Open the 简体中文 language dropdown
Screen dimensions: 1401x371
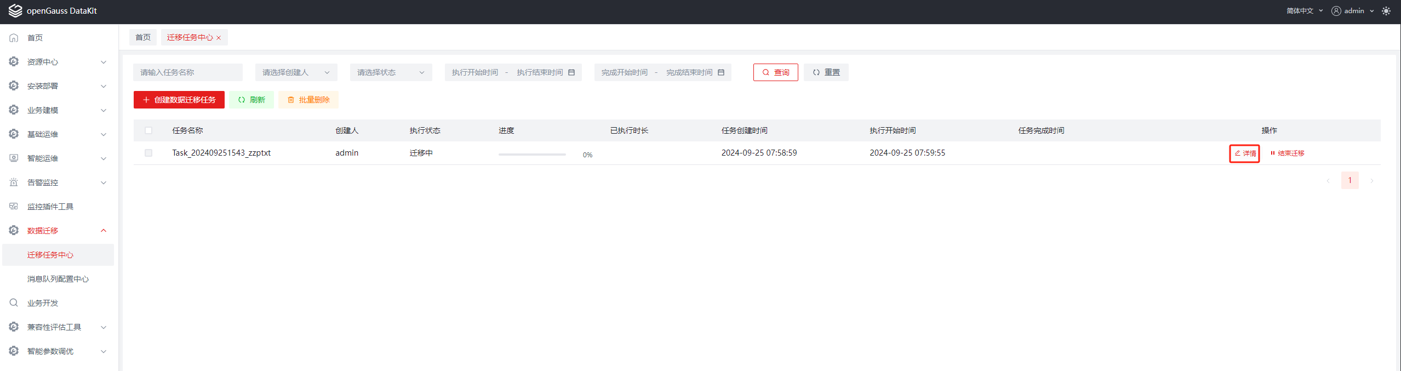[1304, 11]
